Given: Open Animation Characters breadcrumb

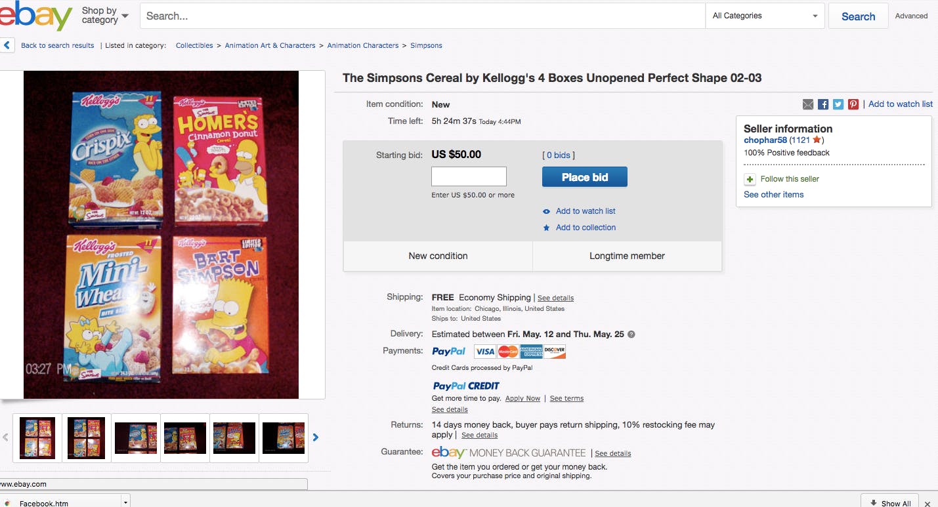Looking at the screenshot, I should 362,46.
